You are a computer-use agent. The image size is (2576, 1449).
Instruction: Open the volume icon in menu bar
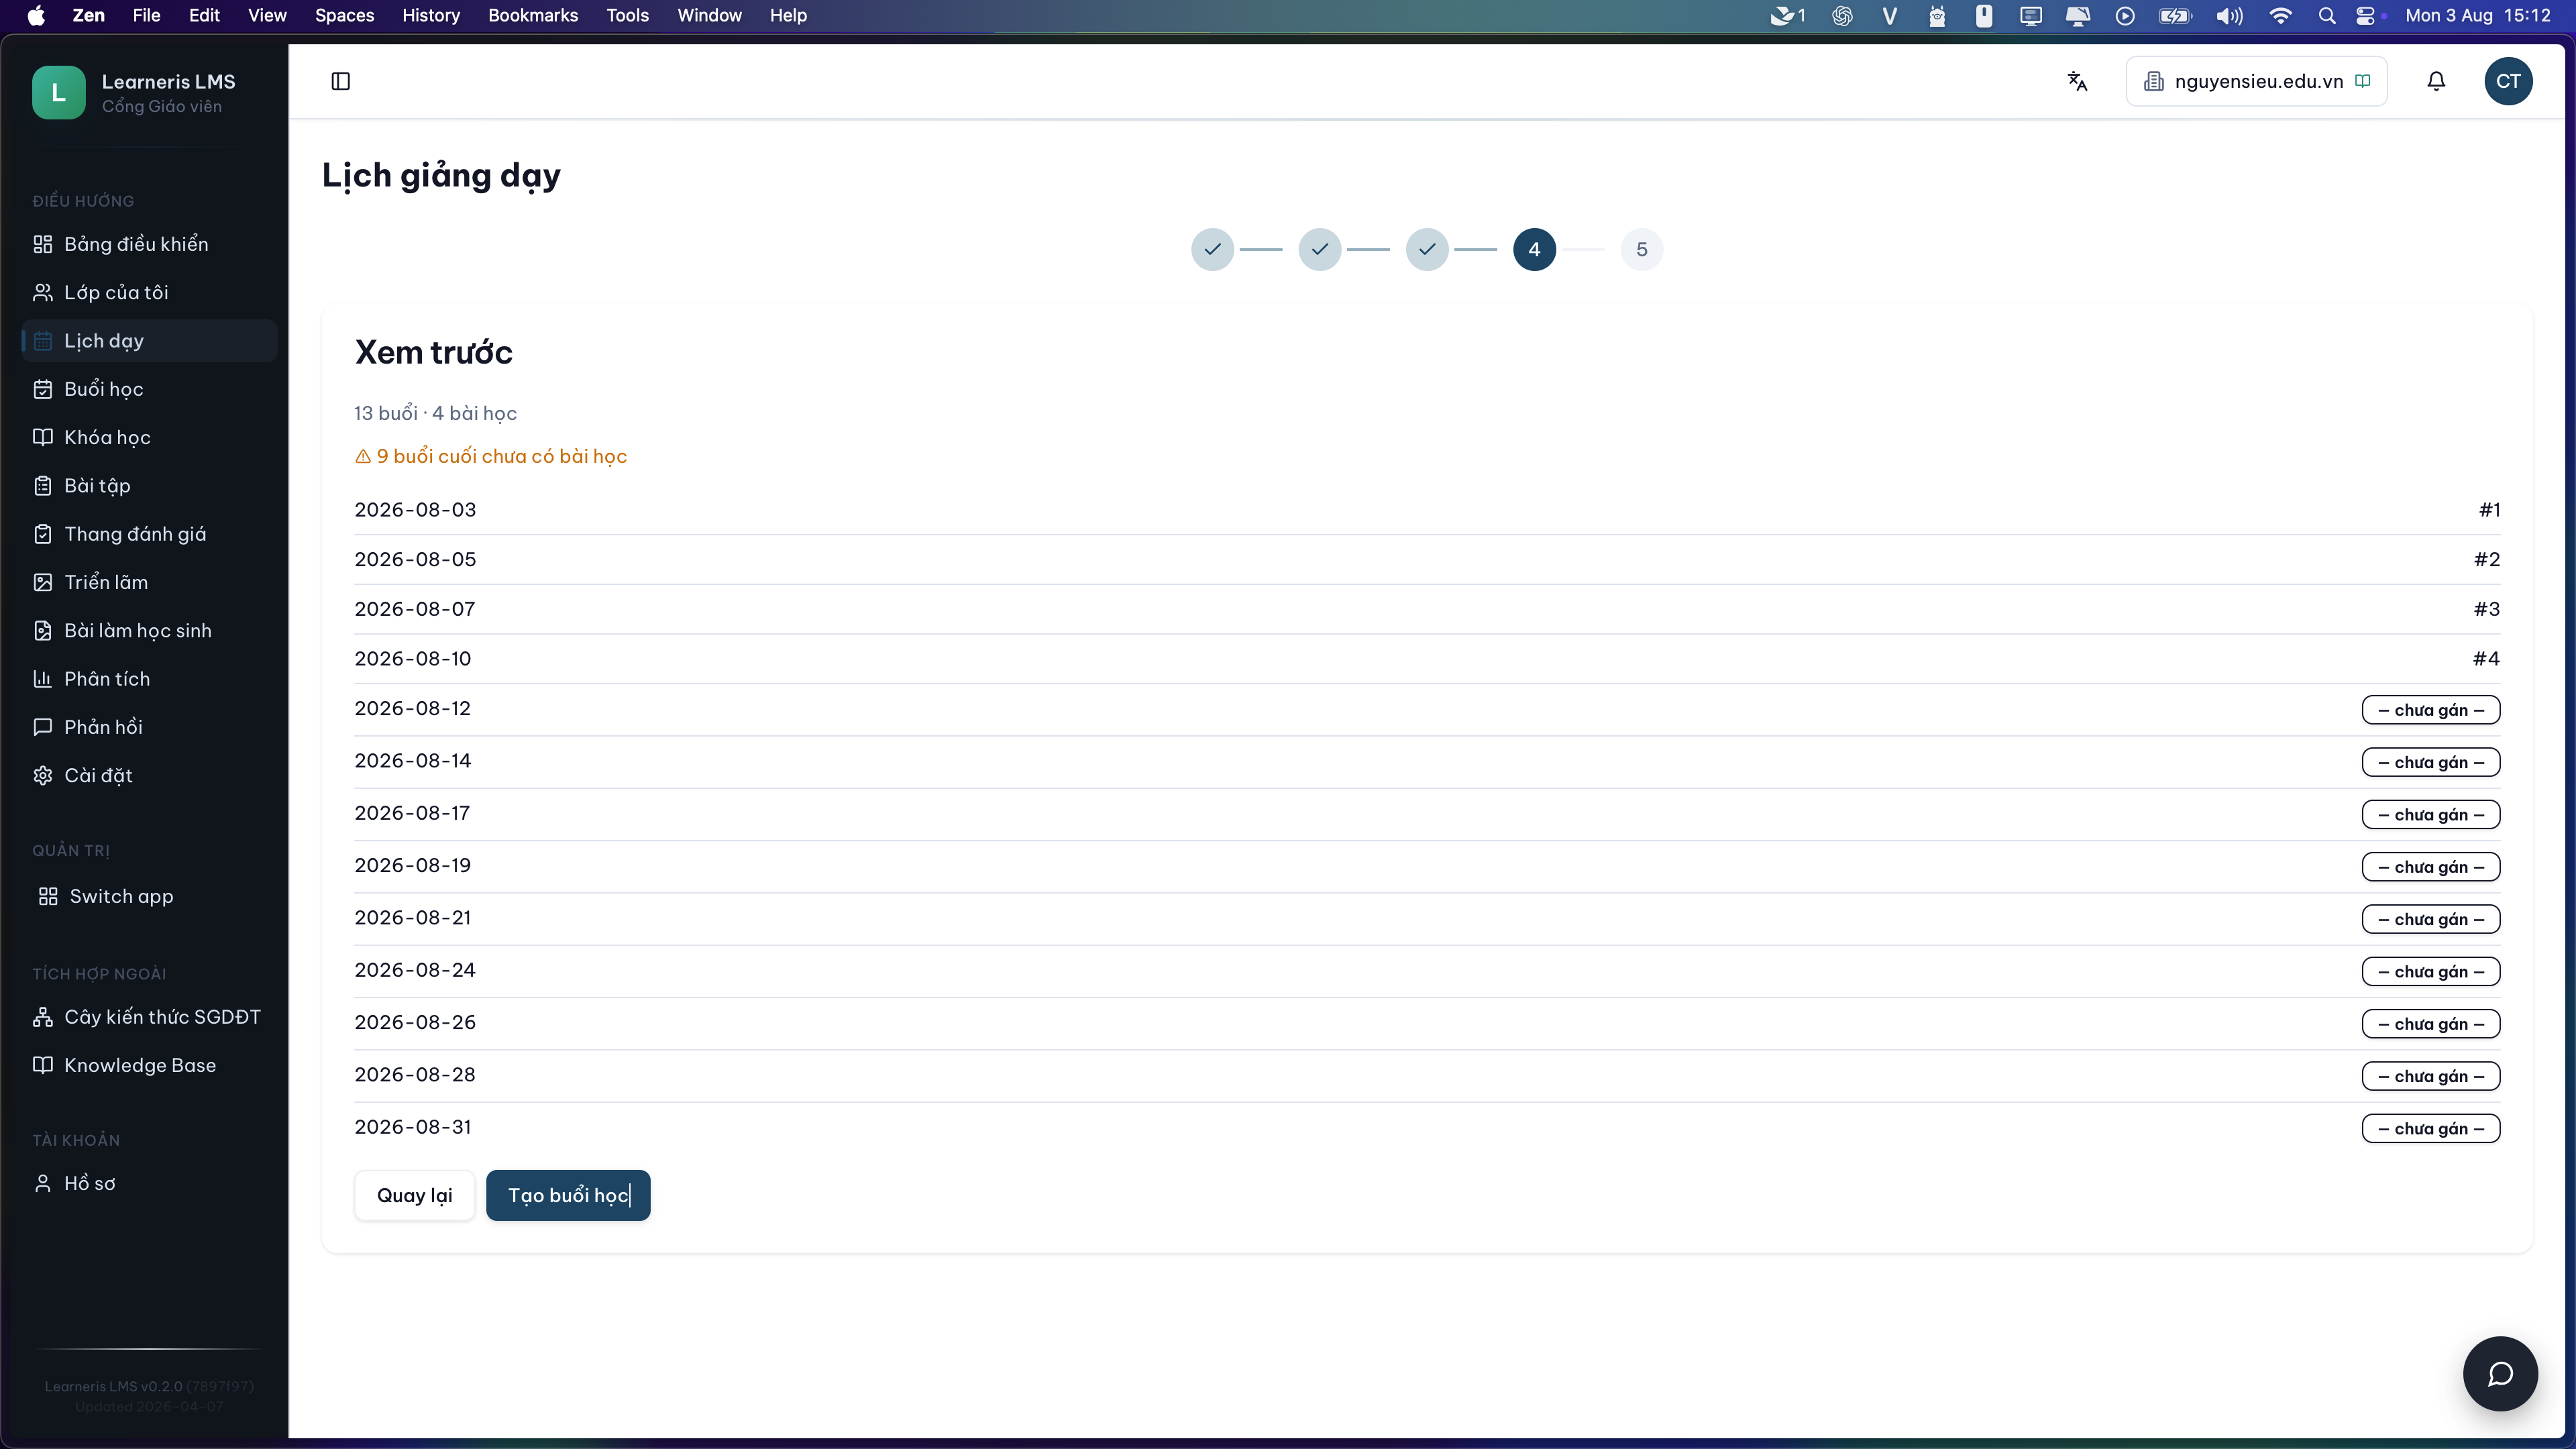(2230, 15)
